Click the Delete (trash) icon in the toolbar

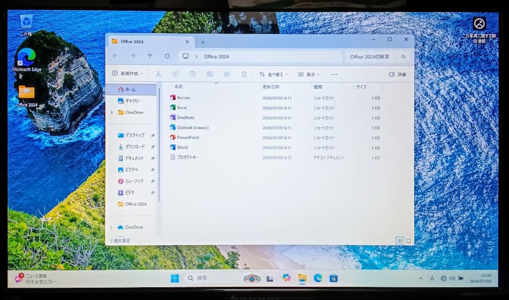tap(244, 74)
